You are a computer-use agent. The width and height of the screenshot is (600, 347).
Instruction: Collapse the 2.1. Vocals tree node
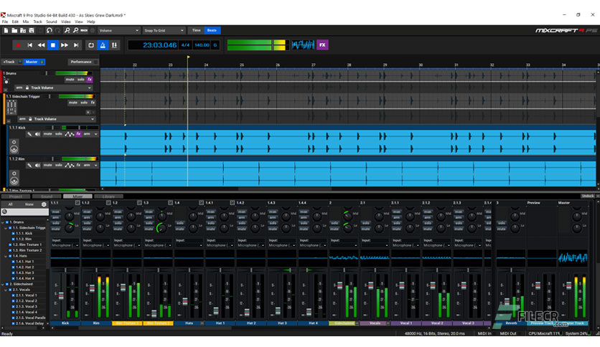[x=6, y=290]
